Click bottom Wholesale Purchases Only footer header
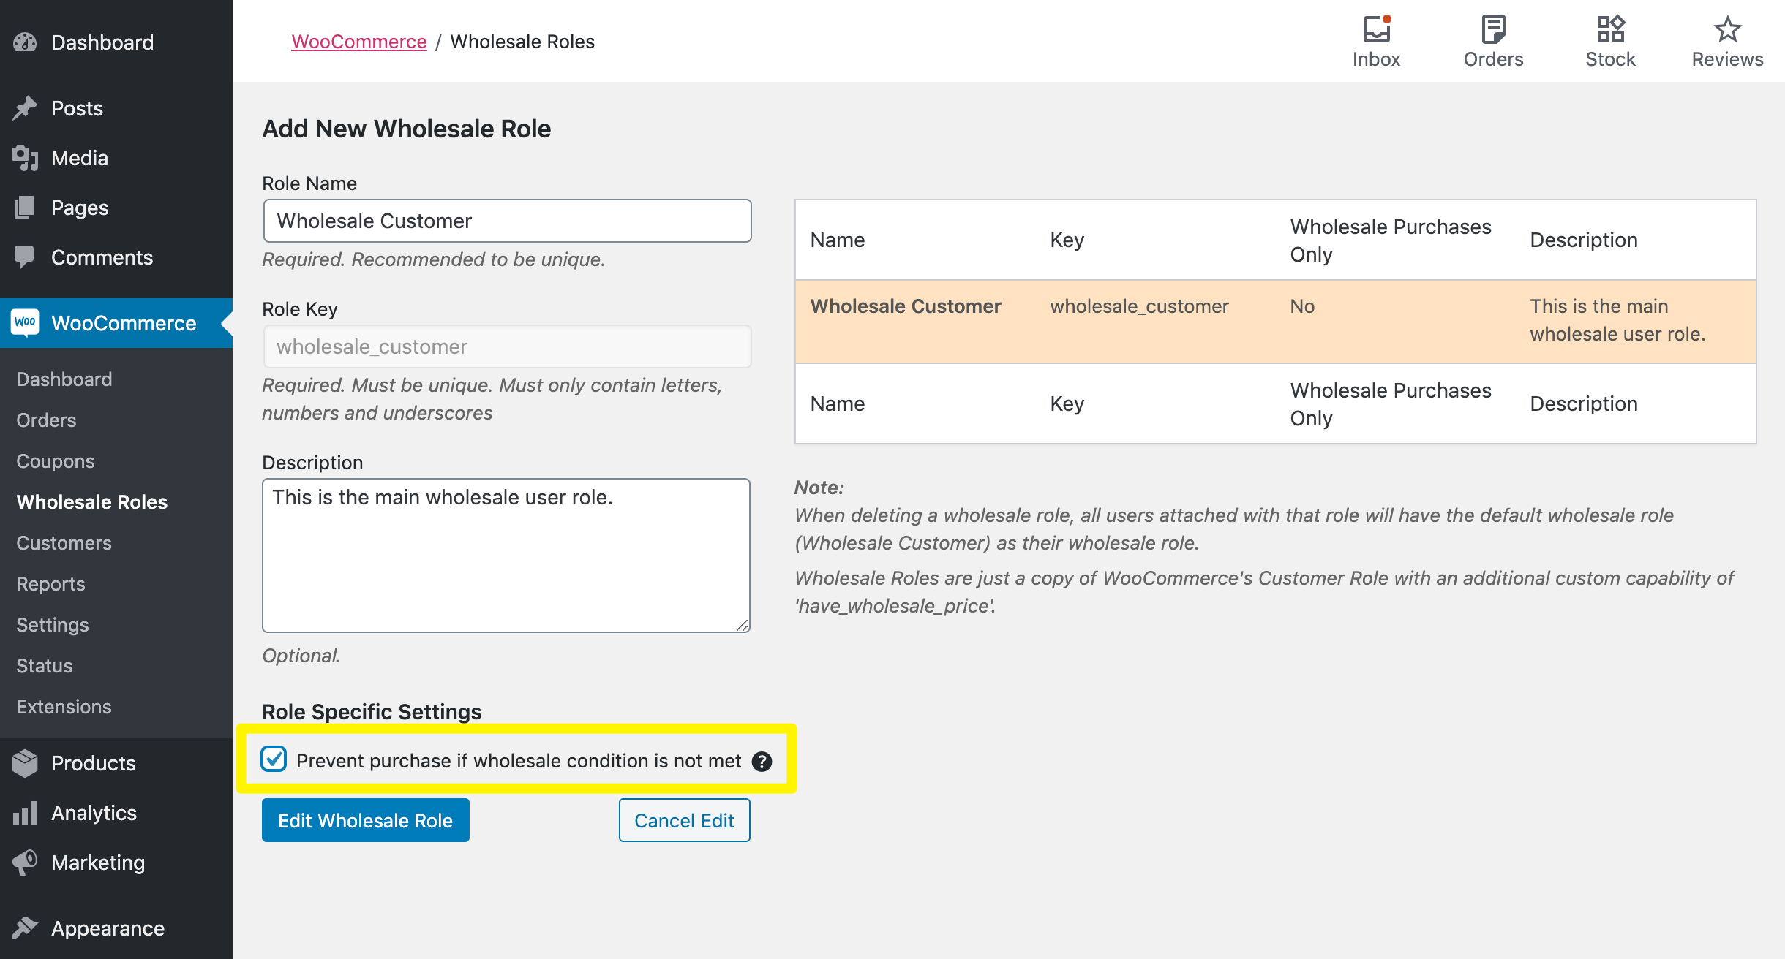 point(1391,404)
